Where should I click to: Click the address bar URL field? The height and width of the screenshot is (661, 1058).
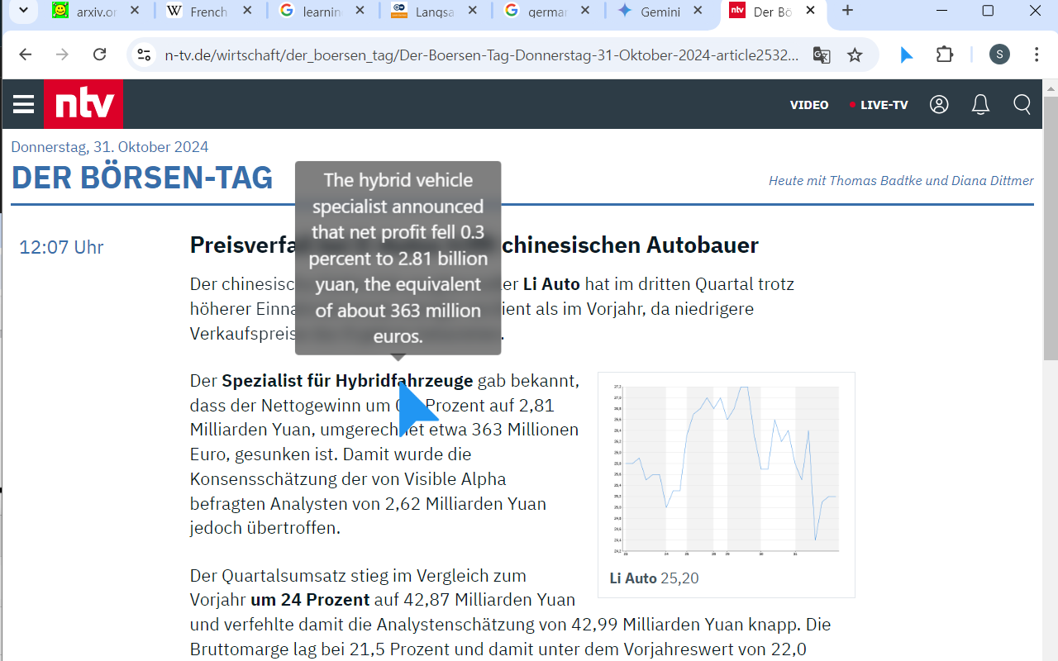481,55
